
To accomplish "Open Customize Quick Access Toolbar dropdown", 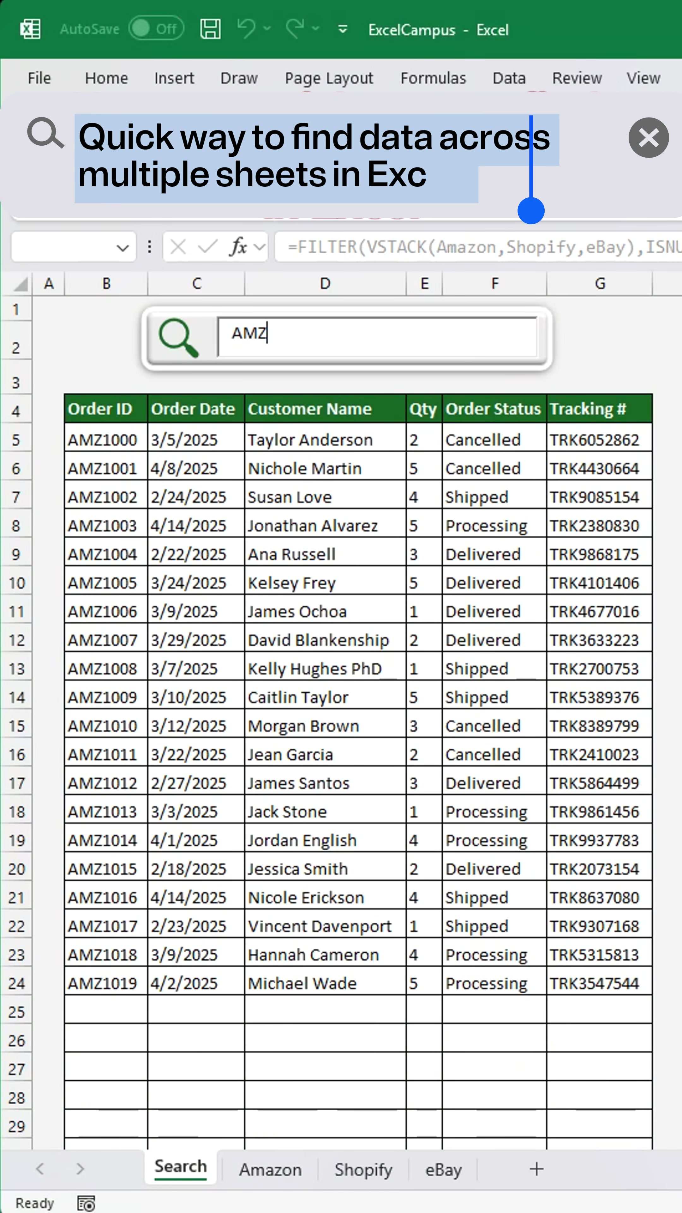I will click(343, 30).
